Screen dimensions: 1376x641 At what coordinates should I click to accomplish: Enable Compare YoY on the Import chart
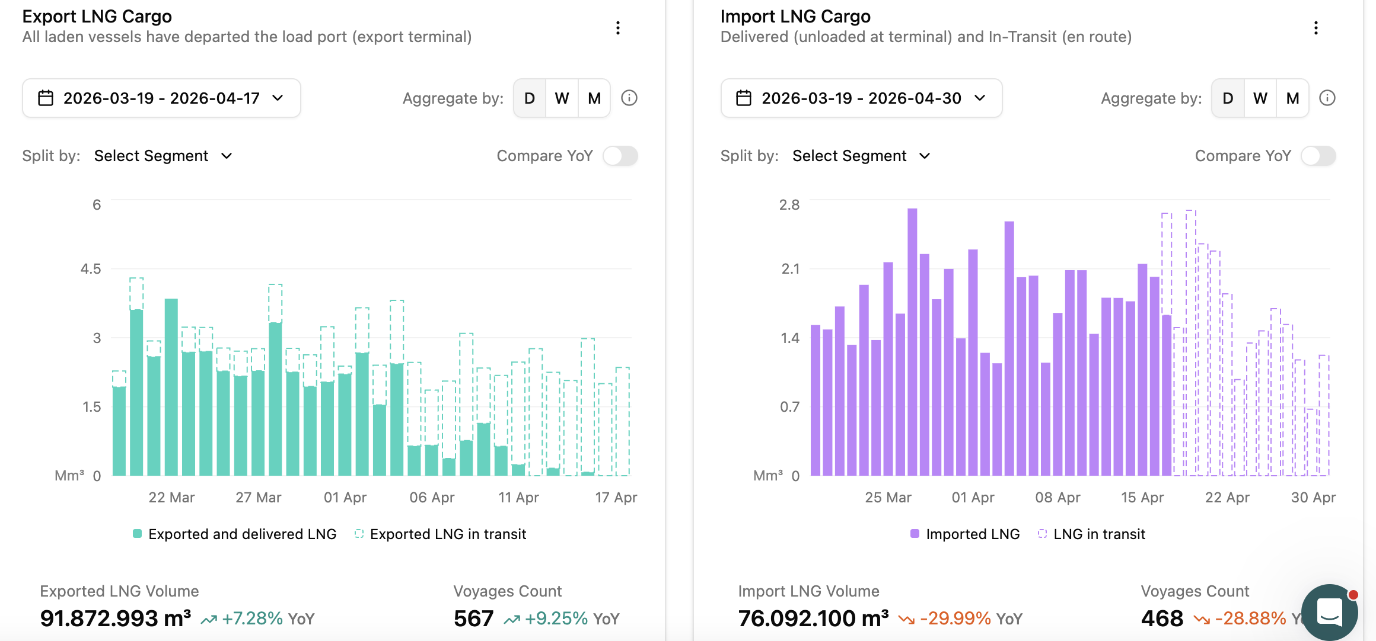[x=1318, y=156]
